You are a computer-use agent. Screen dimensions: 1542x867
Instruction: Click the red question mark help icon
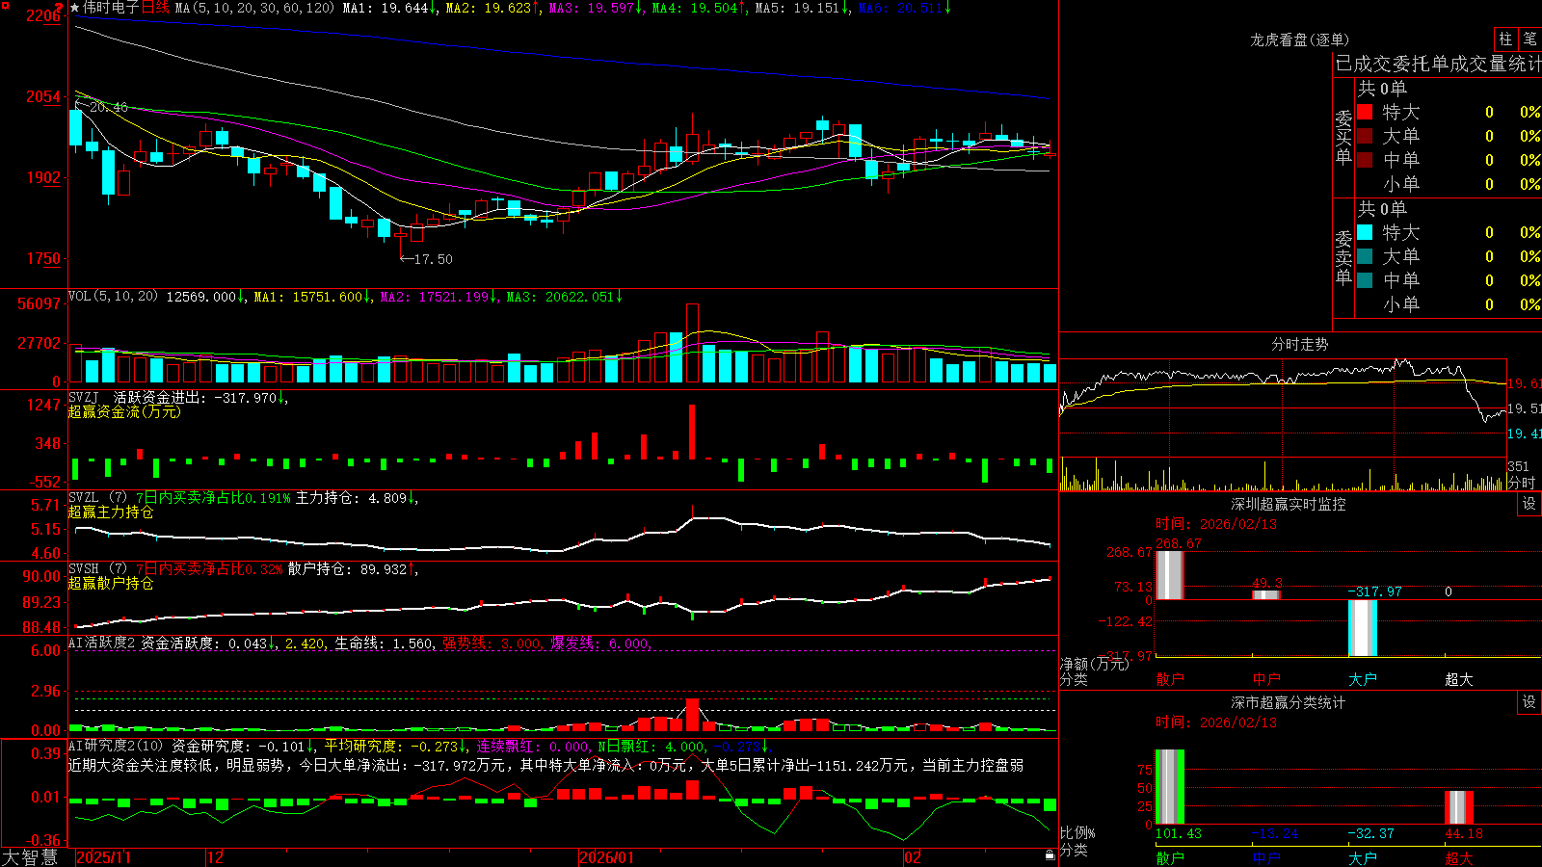(x=59, y=8)
